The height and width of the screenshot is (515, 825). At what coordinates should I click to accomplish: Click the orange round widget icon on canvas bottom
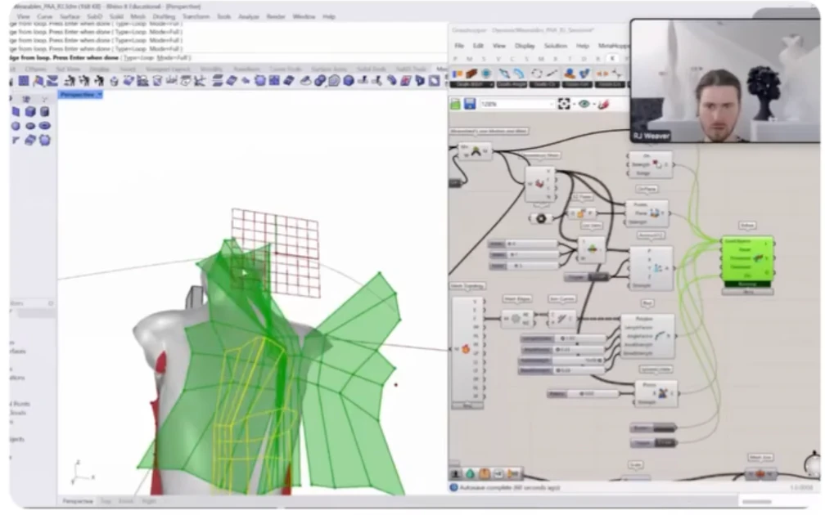click(484, 474)
